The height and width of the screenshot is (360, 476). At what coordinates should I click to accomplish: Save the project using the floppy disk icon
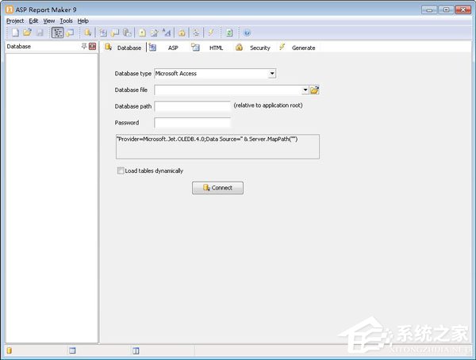[40, 33]
